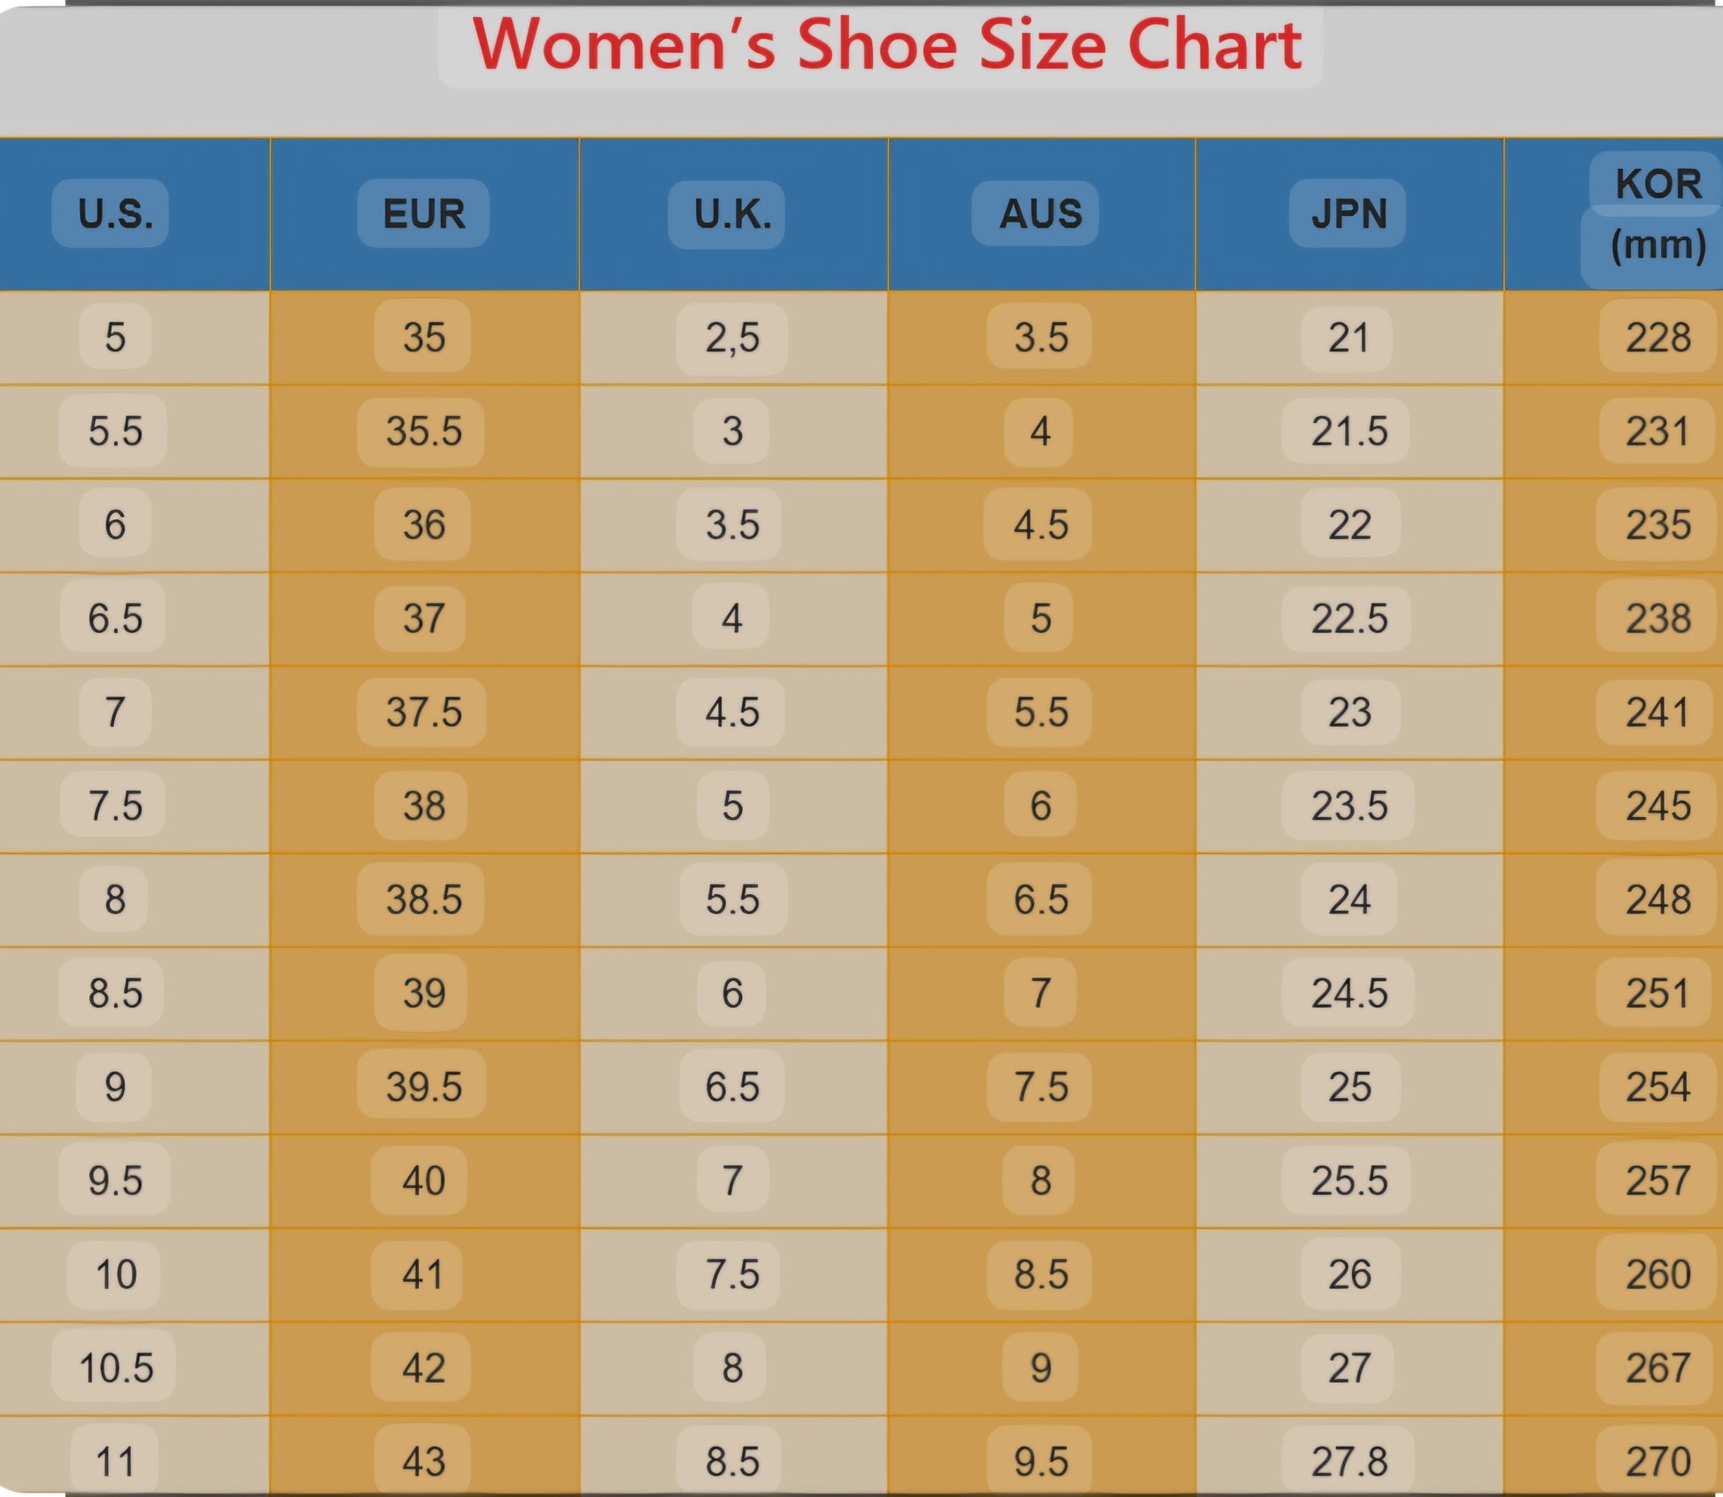The height and width of the screenshot is (1497, 1723).
Task: Click the EUR column header
Action: click(x=423, y=213)
